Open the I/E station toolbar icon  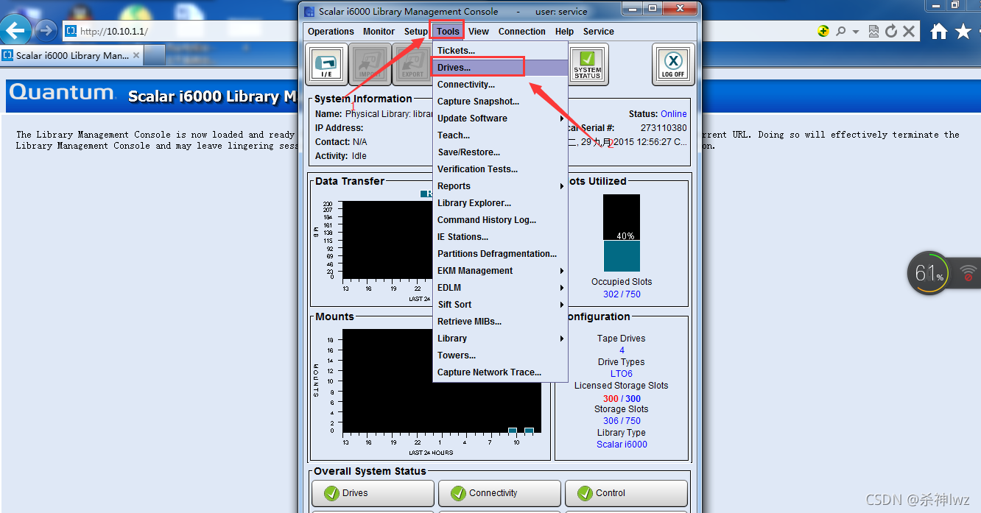326,64
